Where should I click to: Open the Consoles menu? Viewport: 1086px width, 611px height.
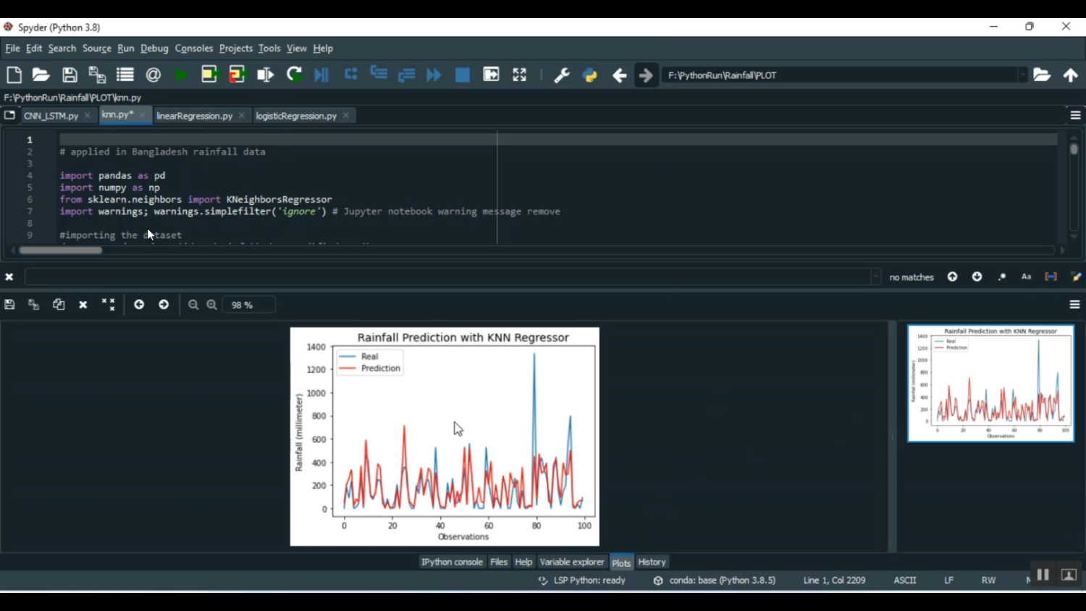click(x=193, y=49)
